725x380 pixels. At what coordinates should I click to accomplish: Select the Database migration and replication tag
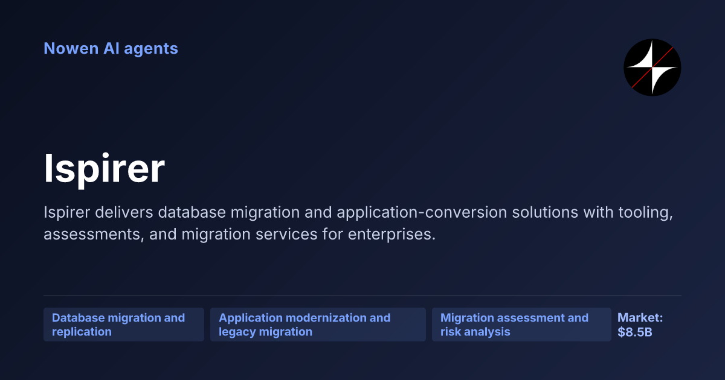(x=124, y=325)
